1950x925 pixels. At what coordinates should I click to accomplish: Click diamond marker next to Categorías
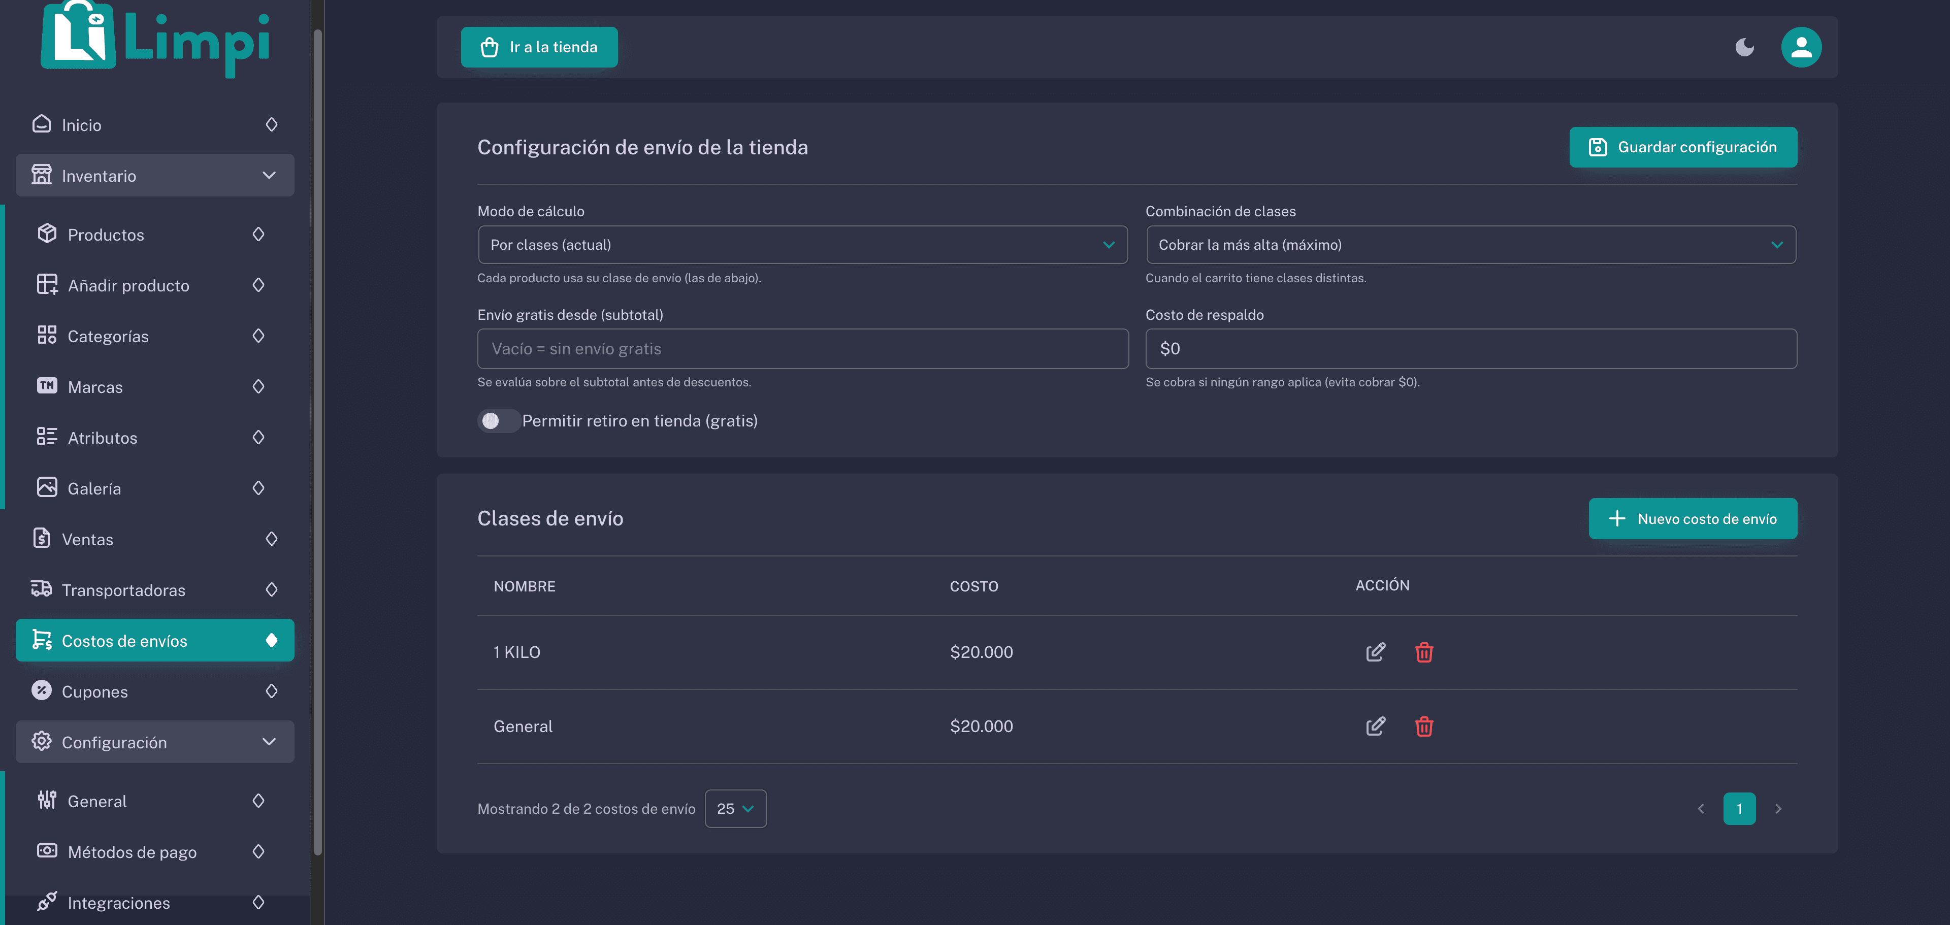tap(258, 336)
